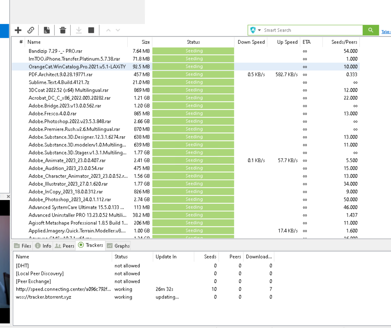Click the Seeding progress bar for Sublime.Text.4
Image resolution: width=391 pixels, height=328 pixels.
[x=194, y=82]
